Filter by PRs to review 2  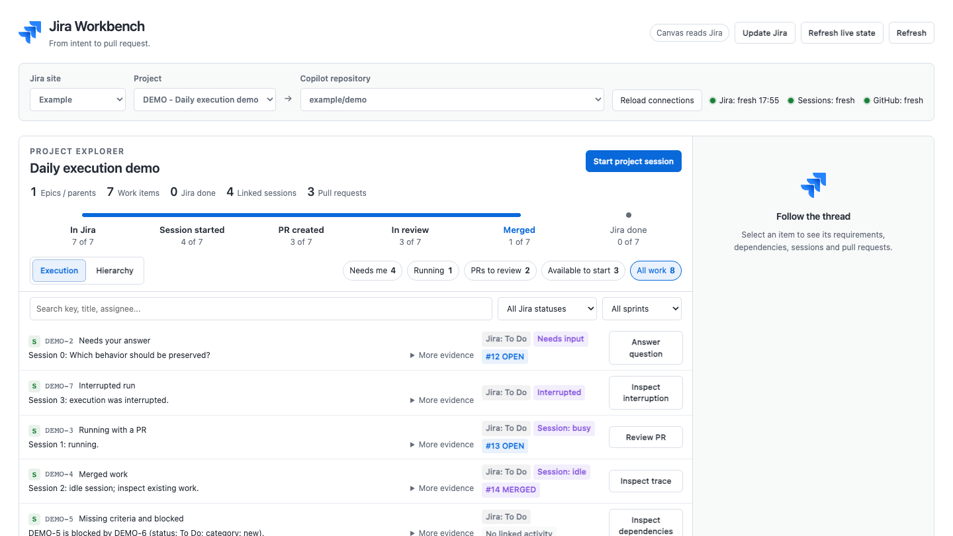pos(500,271)
